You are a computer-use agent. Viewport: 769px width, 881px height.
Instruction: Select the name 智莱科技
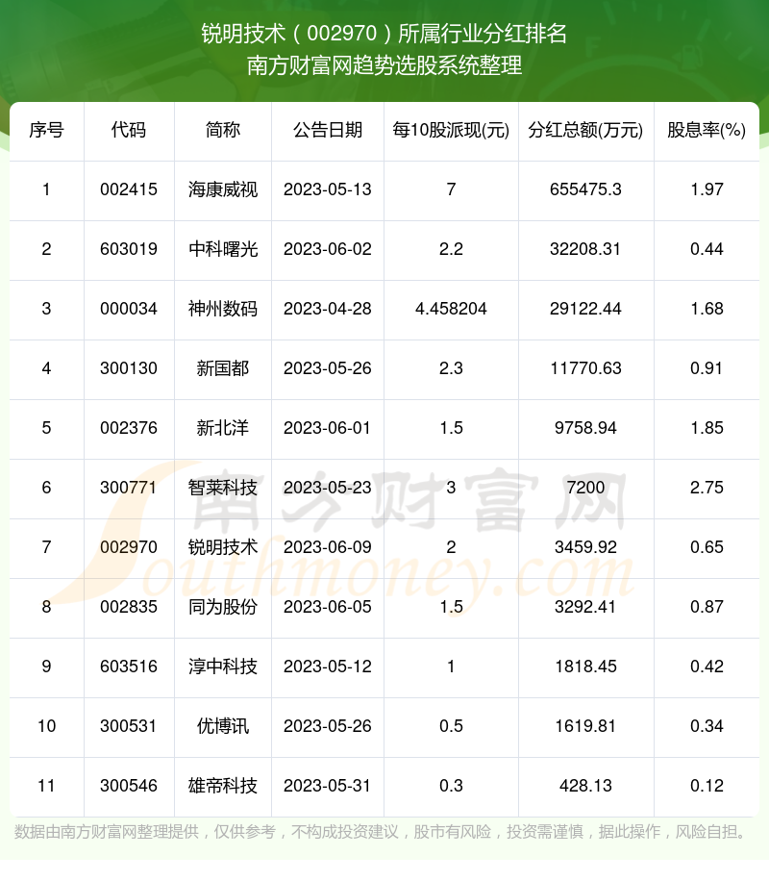tap(222, 487)
